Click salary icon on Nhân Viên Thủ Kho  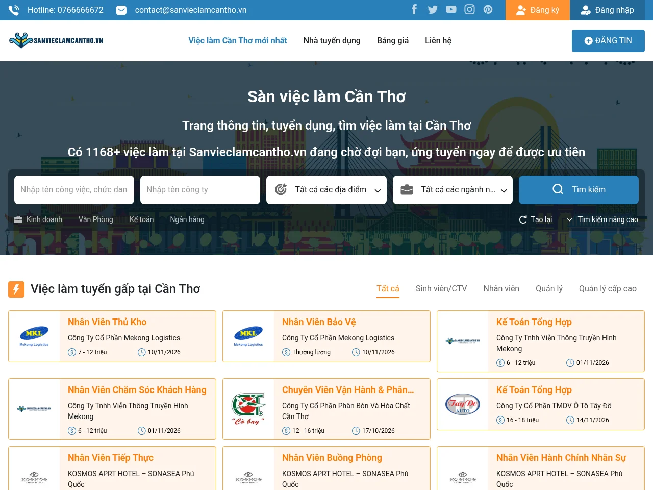72,352
